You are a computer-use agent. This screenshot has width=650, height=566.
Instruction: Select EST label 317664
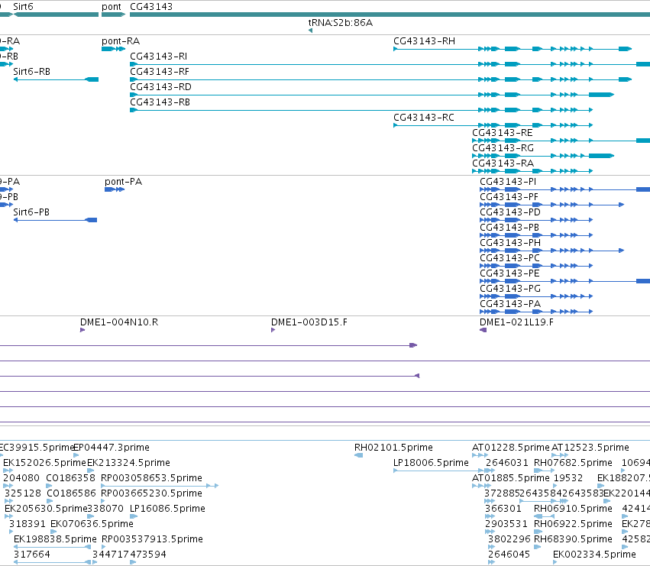pos(32,555)
